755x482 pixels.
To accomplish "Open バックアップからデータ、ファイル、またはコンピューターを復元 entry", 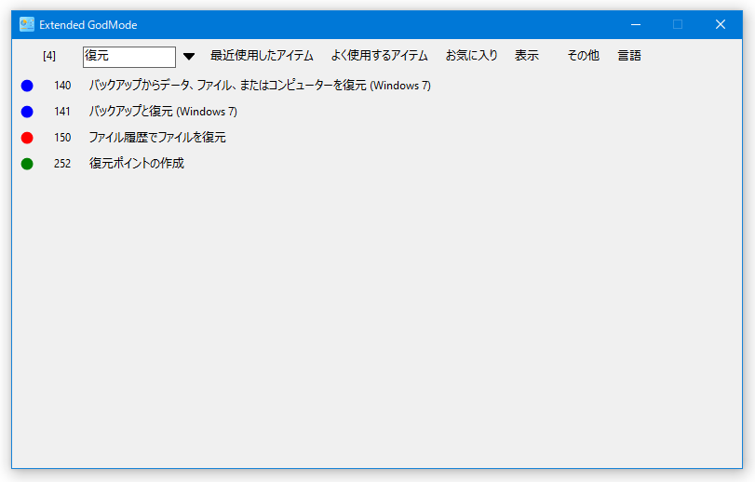I will (x=260, y=86).
